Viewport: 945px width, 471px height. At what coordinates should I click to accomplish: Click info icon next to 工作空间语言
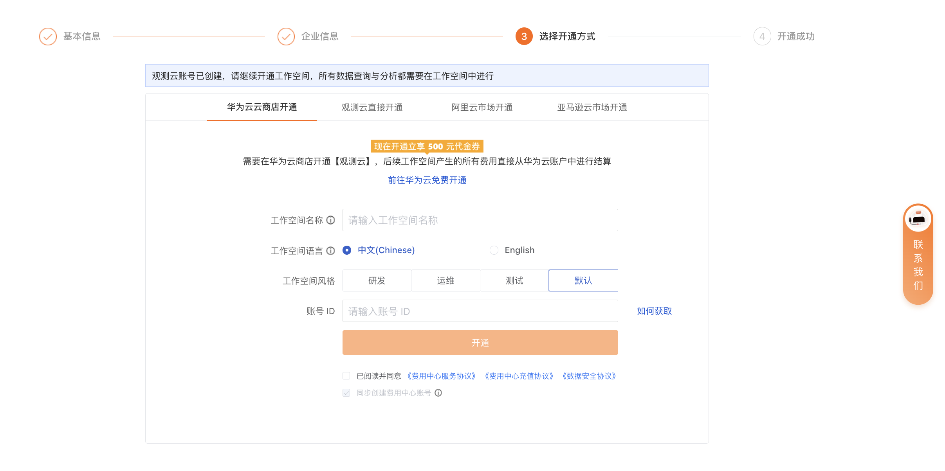(331, 251)
